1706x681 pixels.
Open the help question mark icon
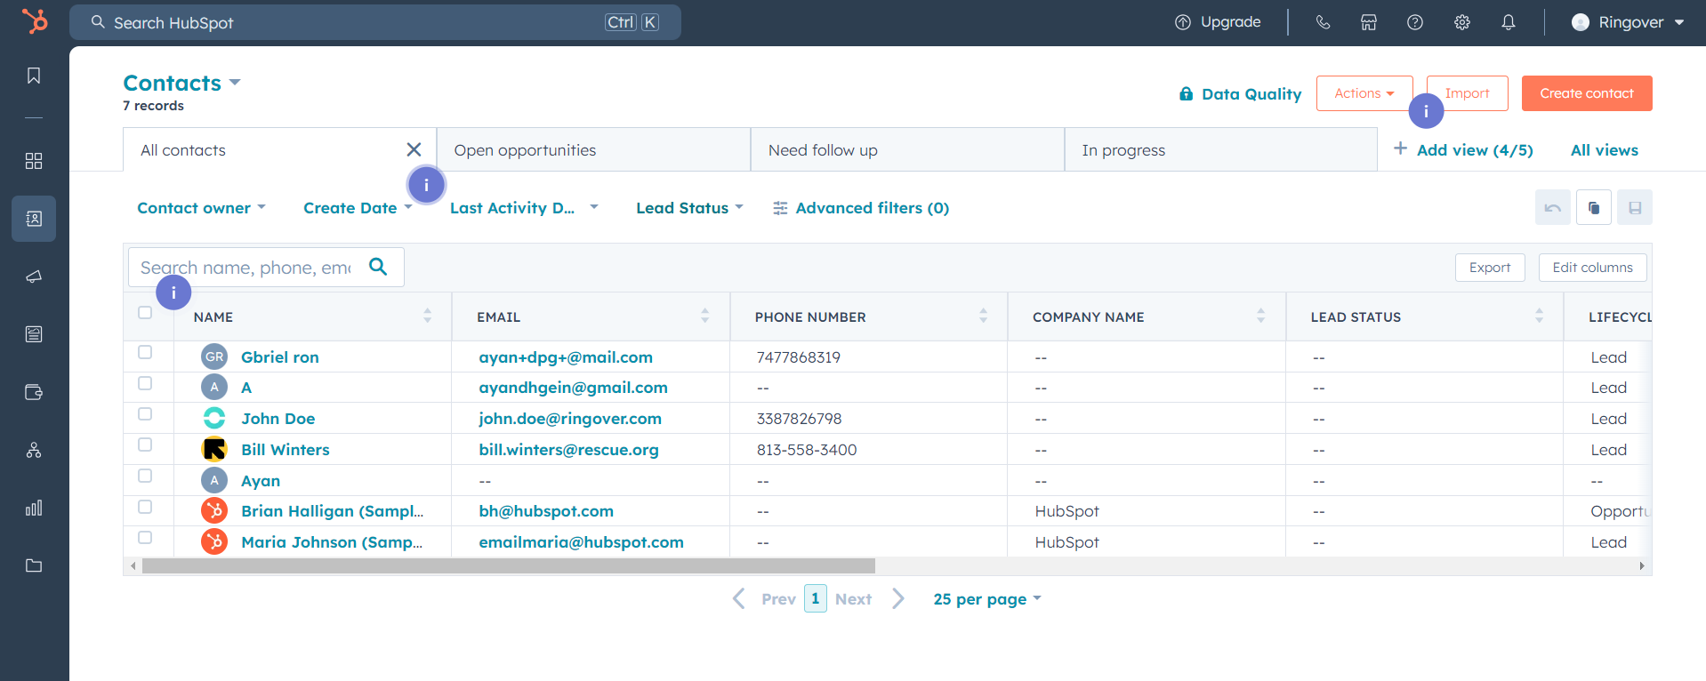(x=1415, y=22)
